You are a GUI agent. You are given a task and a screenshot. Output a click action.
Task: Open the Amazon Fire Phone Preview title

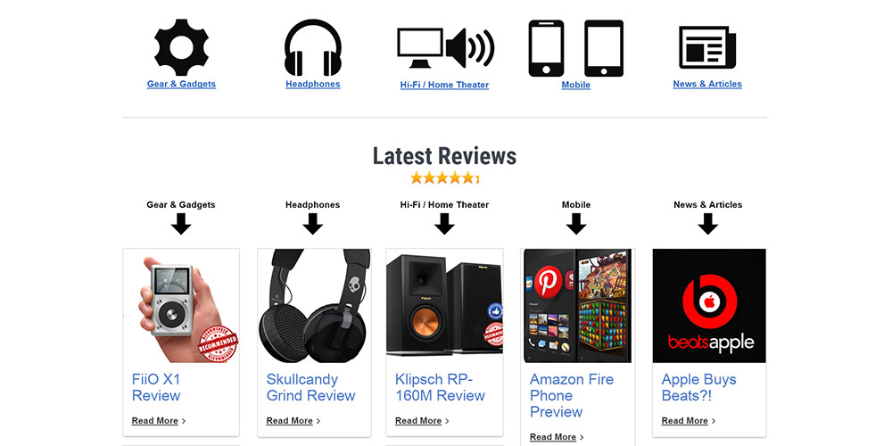click(x=572, y=395)
